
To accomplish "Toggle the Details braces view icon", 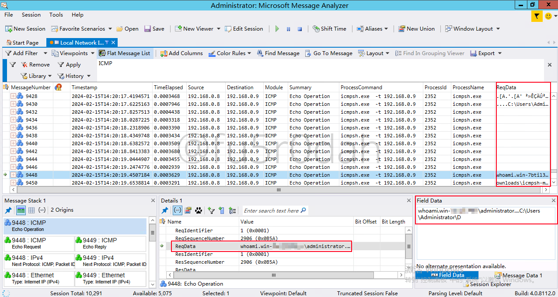I will click(x=178, y=210).
